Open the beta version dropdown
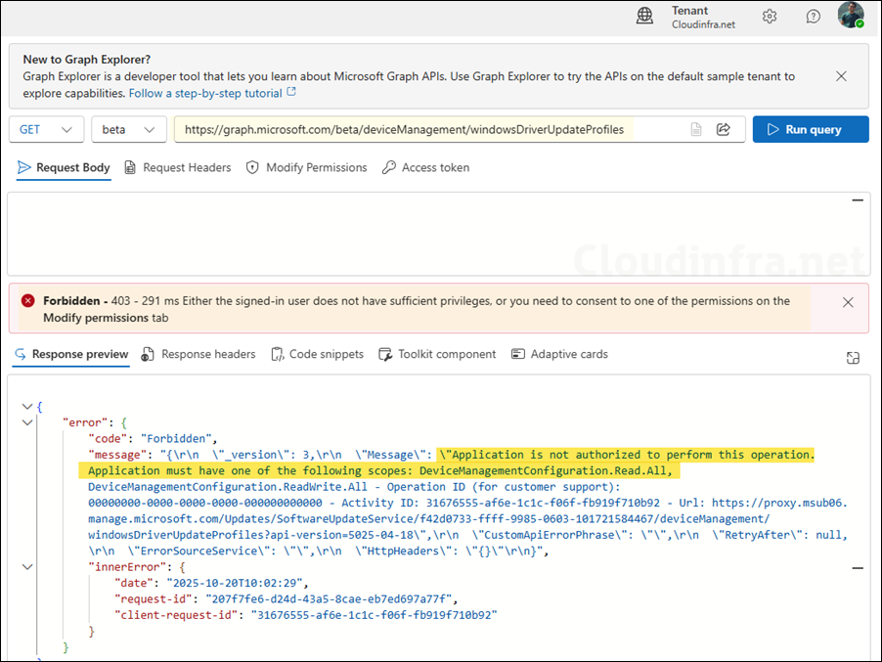The height and width of the screenshot is (662, 882). pyautogui.click(x=128, y=129)
